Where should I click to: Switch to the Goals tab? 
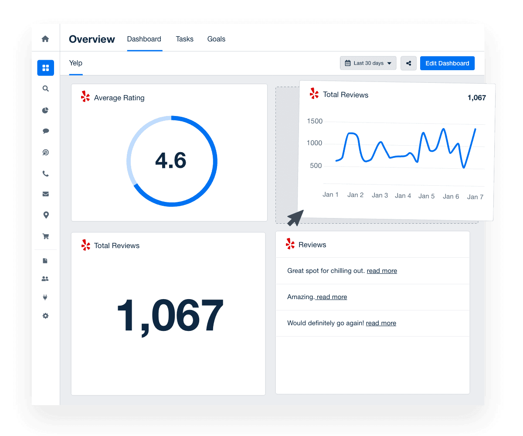pyautogui.click(x=216, y=39)
